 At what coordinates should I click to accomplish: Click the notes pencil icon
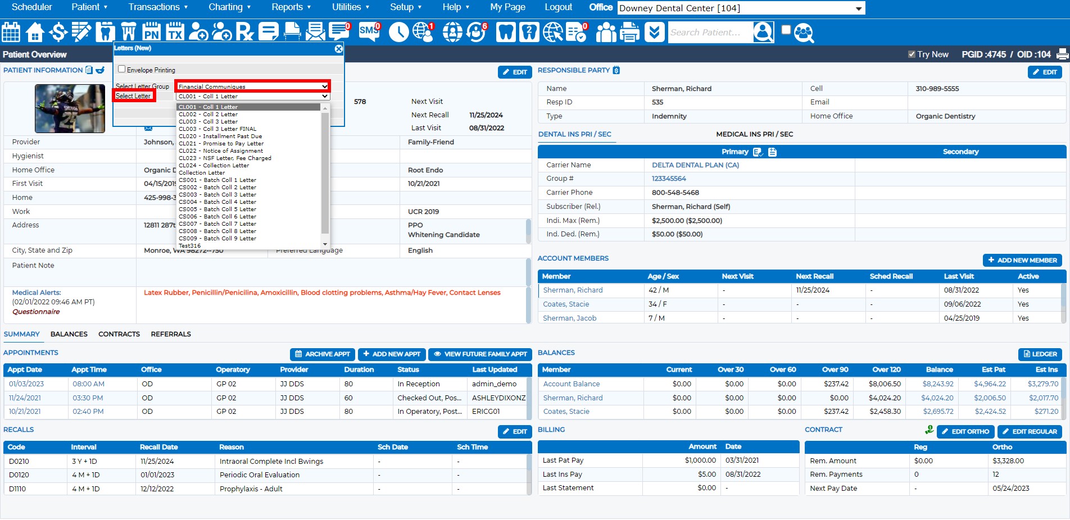[x=81, y=32]
